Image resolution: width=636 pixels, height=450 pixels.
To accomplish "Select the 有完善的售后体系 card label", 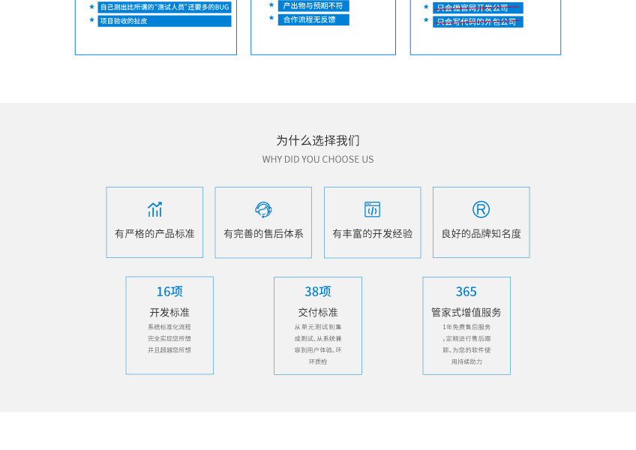I will 263,234.
